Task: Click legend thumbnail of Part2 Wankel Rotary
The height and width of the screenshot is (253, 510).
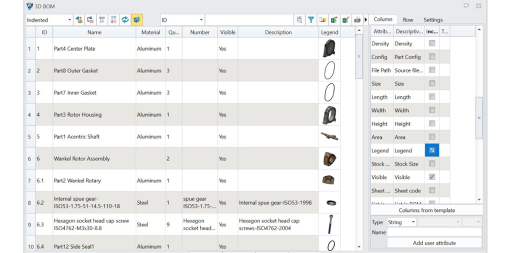Action: 328,180
